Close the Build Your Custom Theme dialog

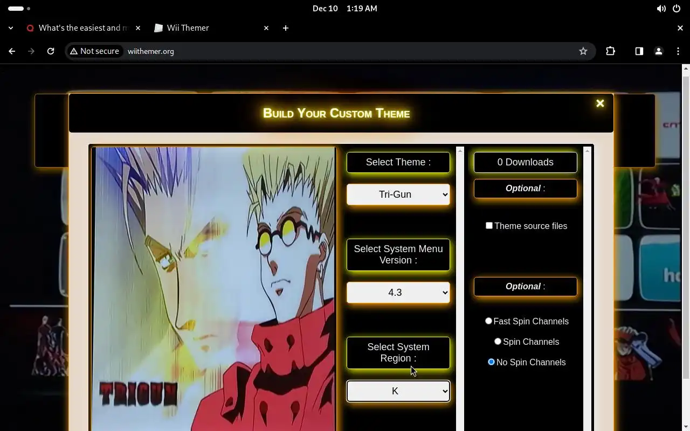(x=600, y=103)
